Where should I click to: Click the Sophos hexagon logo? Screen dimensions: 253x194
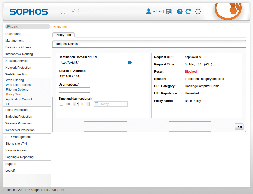228,10
